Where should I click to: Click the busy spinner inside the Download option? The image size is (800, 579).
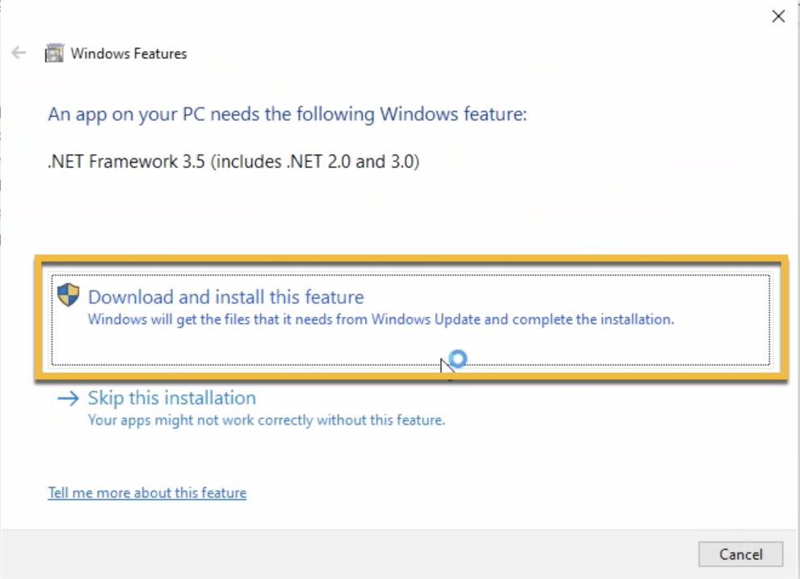point(458,358)
